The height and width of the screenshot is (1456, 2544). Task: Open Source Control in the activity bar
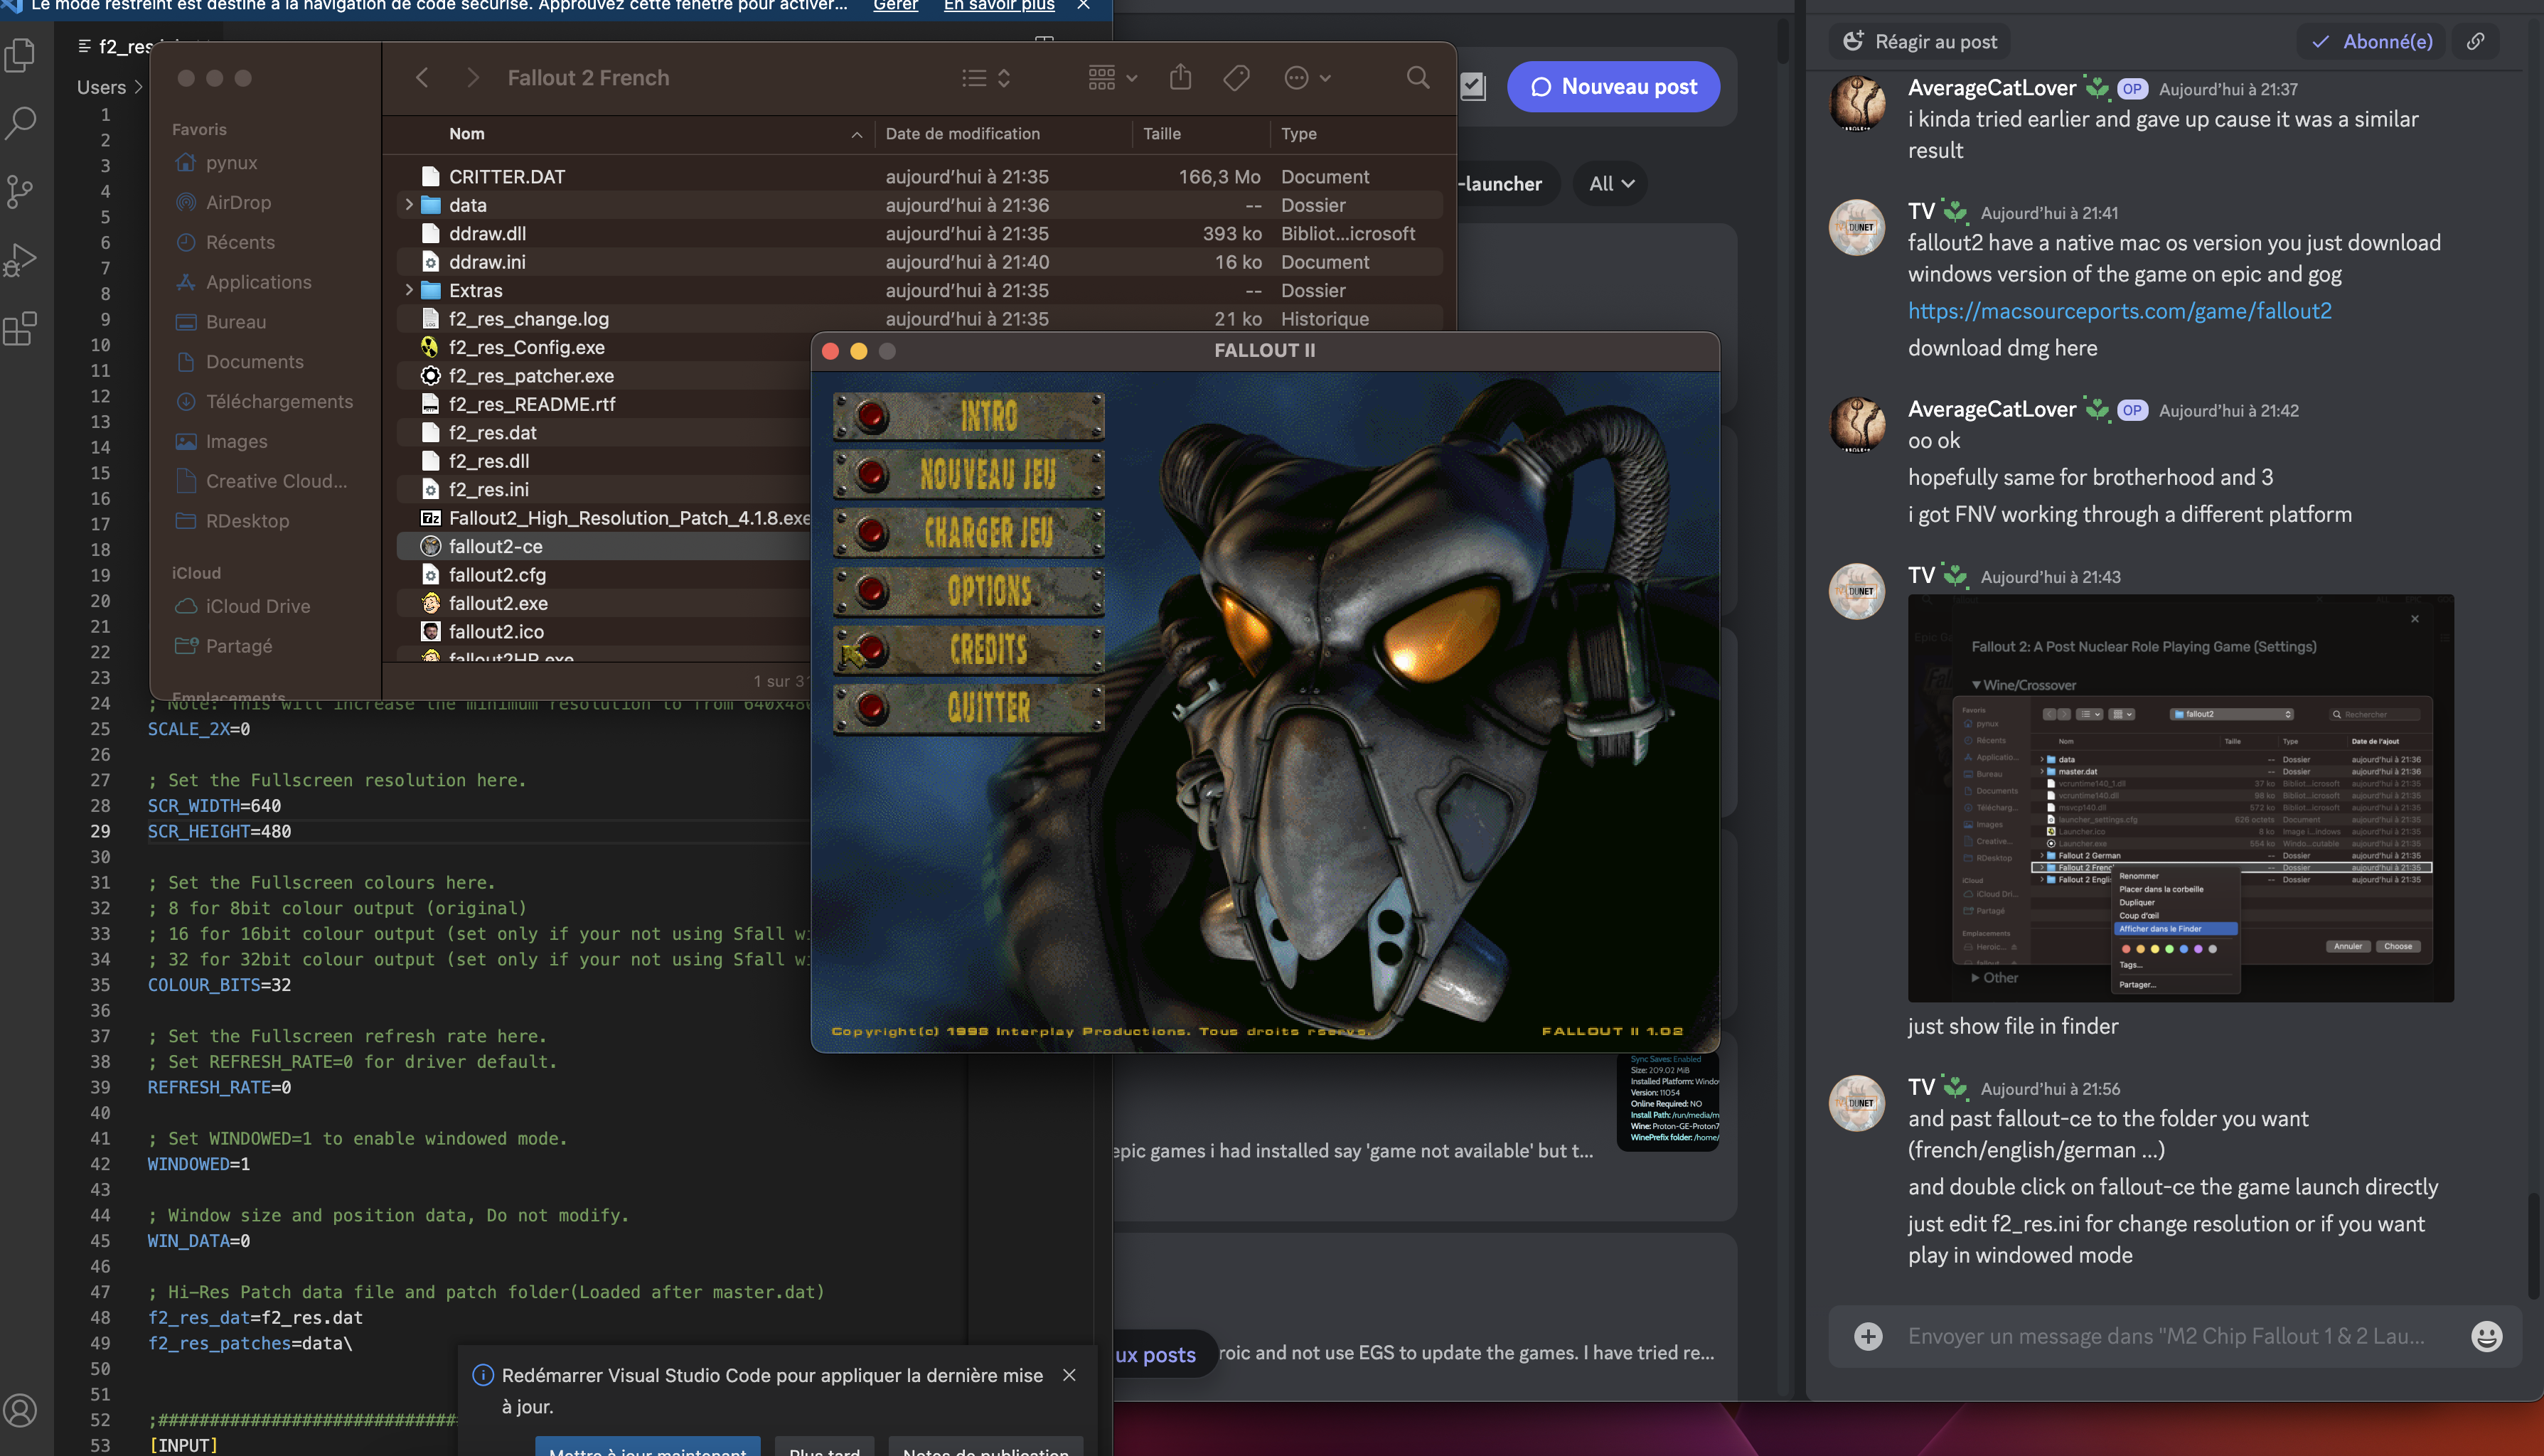coord(21,191)
